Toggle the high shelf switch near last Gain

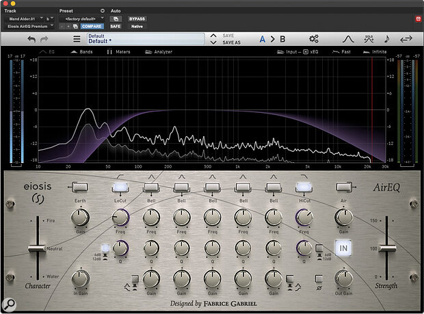[x=290, y=279]
